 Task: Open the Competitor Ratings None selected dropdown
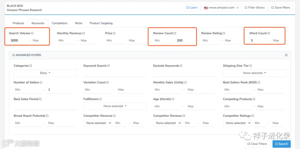tap(237, 123)
